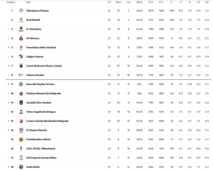Sort table by PTS+ column header
213x171 pixels.
point(151,2)
